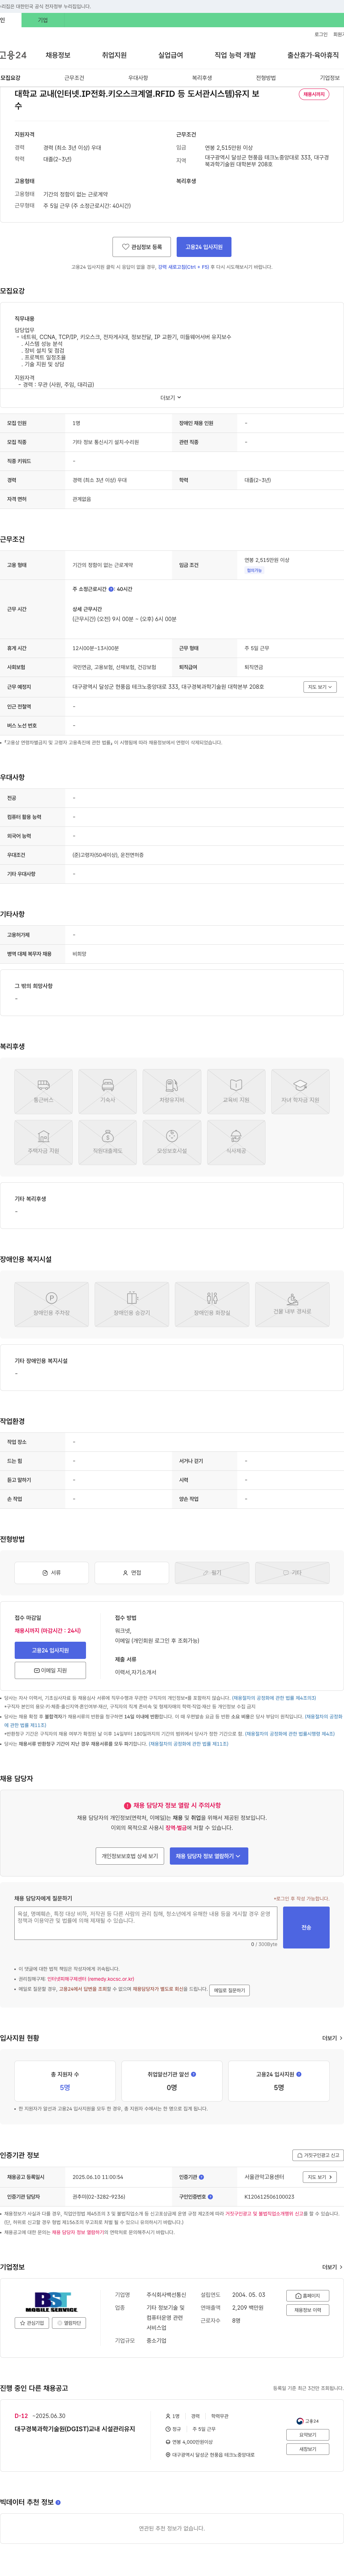Click the blue 전송 submit button
Viewport: 344px width, 2576px height.
tap(306, 1927)
